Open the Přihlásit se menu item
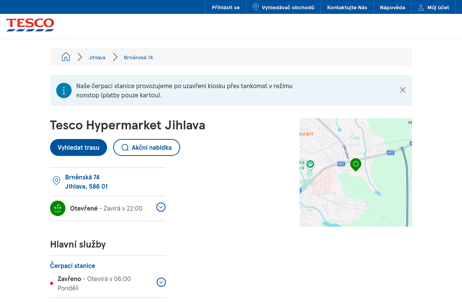This screenshot has height=308, width=462. 226,7
